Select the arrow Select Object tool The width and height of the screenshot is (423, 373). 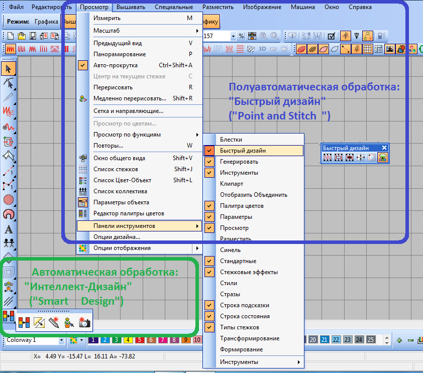coord(9,69)
